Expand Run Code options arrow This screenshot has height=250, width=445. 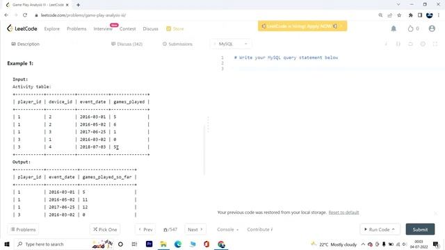[394, 229]
